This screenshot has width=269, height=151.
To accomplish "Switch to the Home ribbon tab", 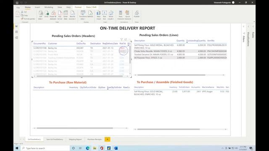I will point(28,8).
